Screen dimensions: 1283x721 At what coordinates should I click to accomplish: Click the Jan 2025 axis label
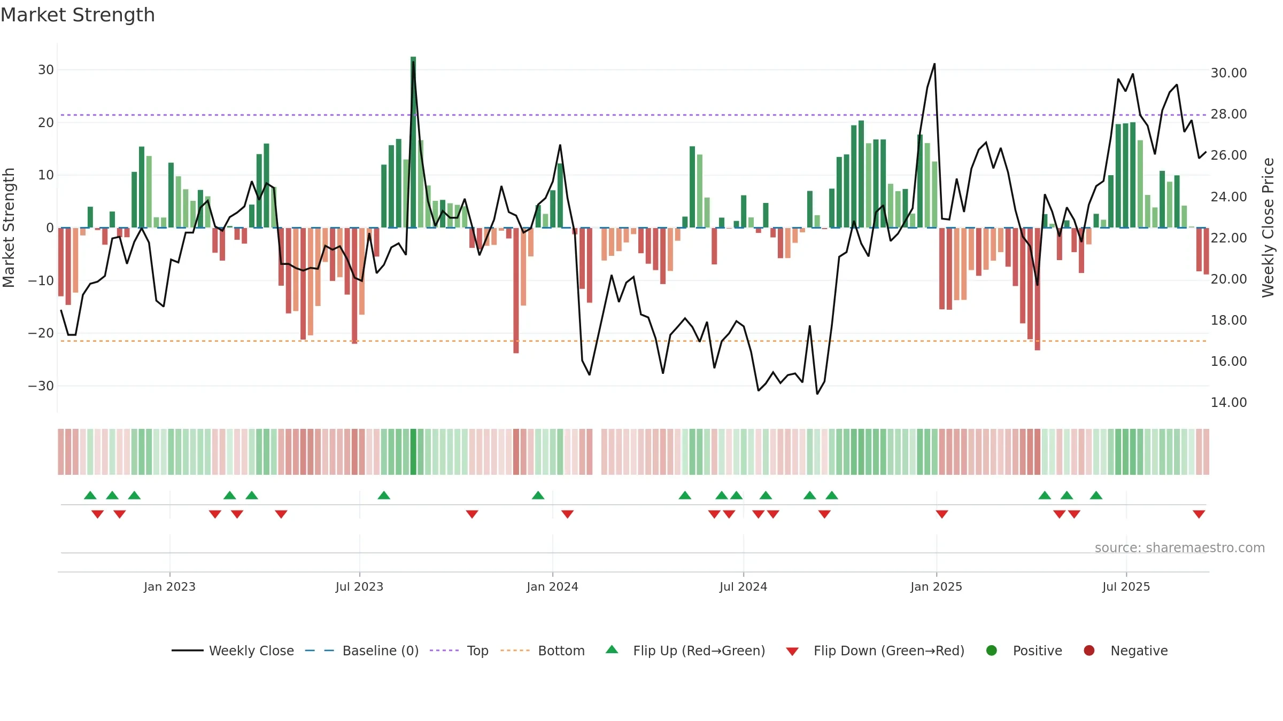tap(936, 586)
